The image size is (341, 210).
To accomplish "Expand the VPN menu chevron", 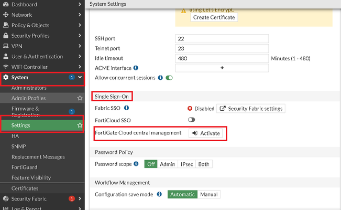I will click(80, 46).
